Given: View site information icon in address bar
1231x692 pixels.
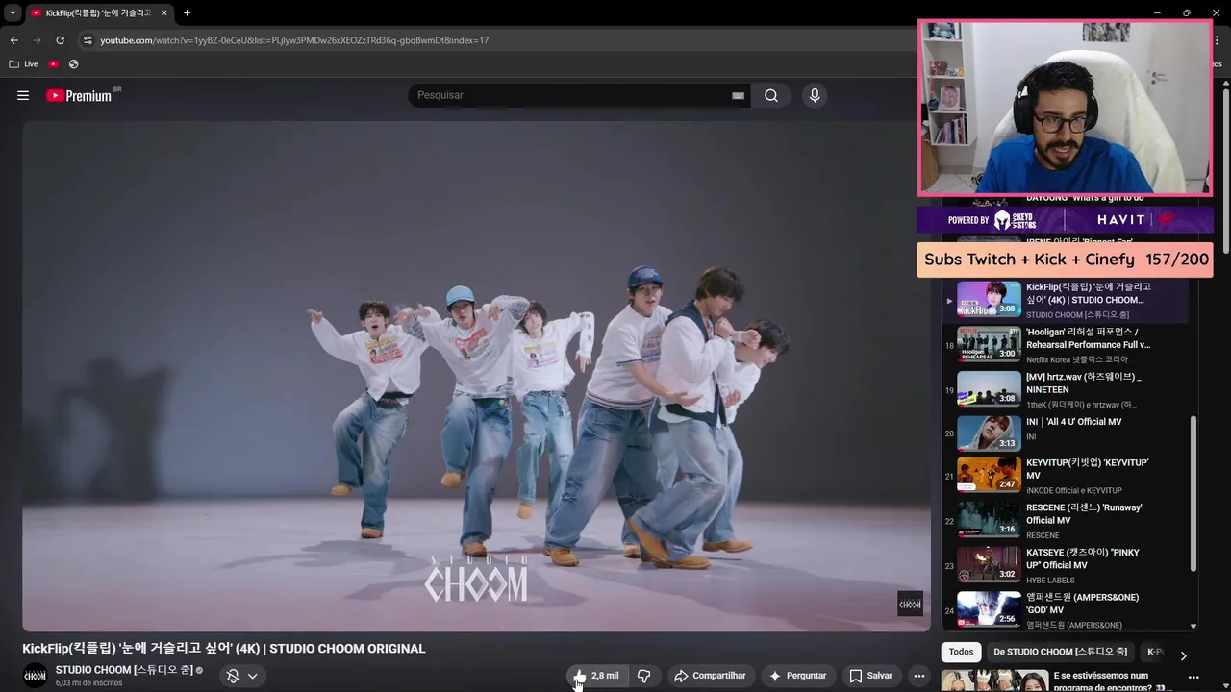Looking at the screenshot, I should point(88,40).
